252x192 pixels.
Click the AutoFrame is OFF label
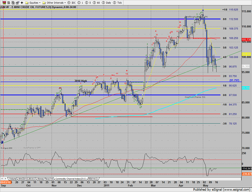point(32,148)
